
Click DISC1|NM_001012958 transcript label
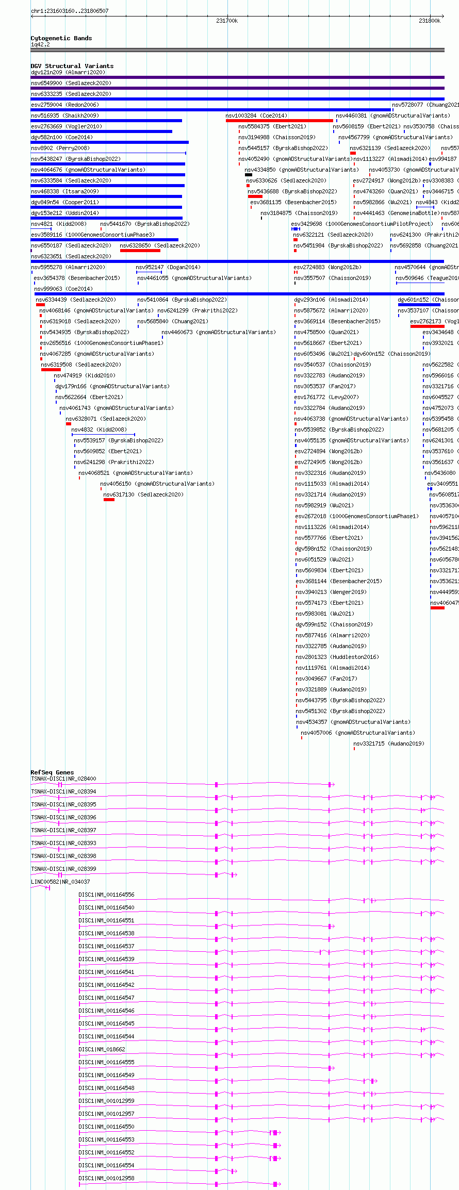click(x=106, y=1178)
